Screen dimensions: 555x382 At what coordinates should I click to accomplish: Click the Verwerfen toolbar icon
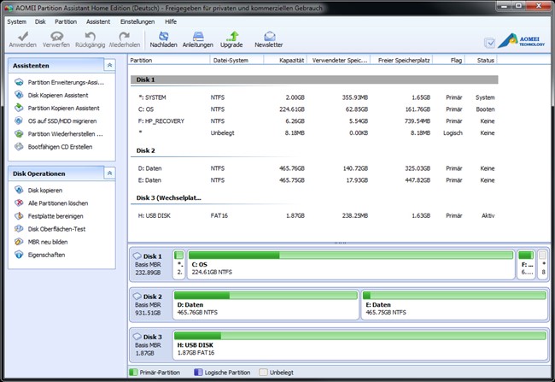pyautogui.click(x=56, y=36)
